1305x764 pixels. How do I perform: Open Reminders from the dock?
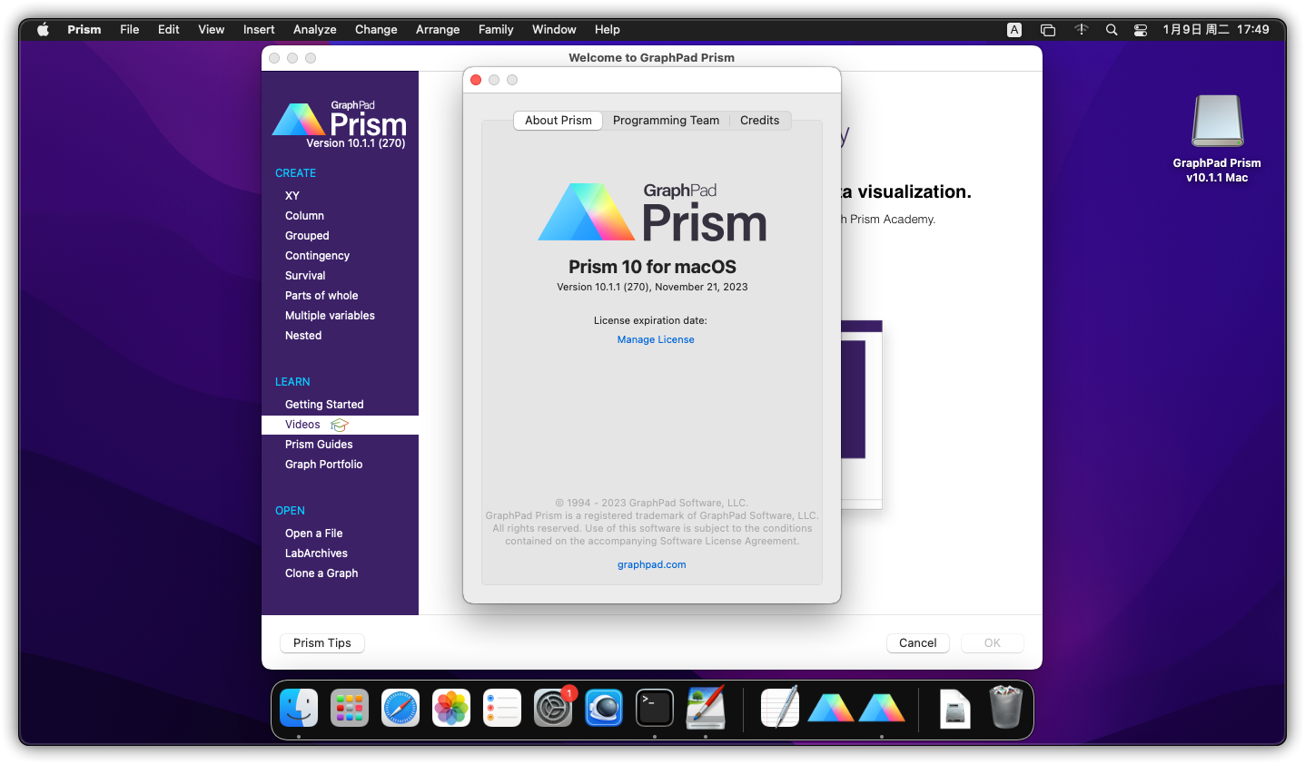point(502,709)
